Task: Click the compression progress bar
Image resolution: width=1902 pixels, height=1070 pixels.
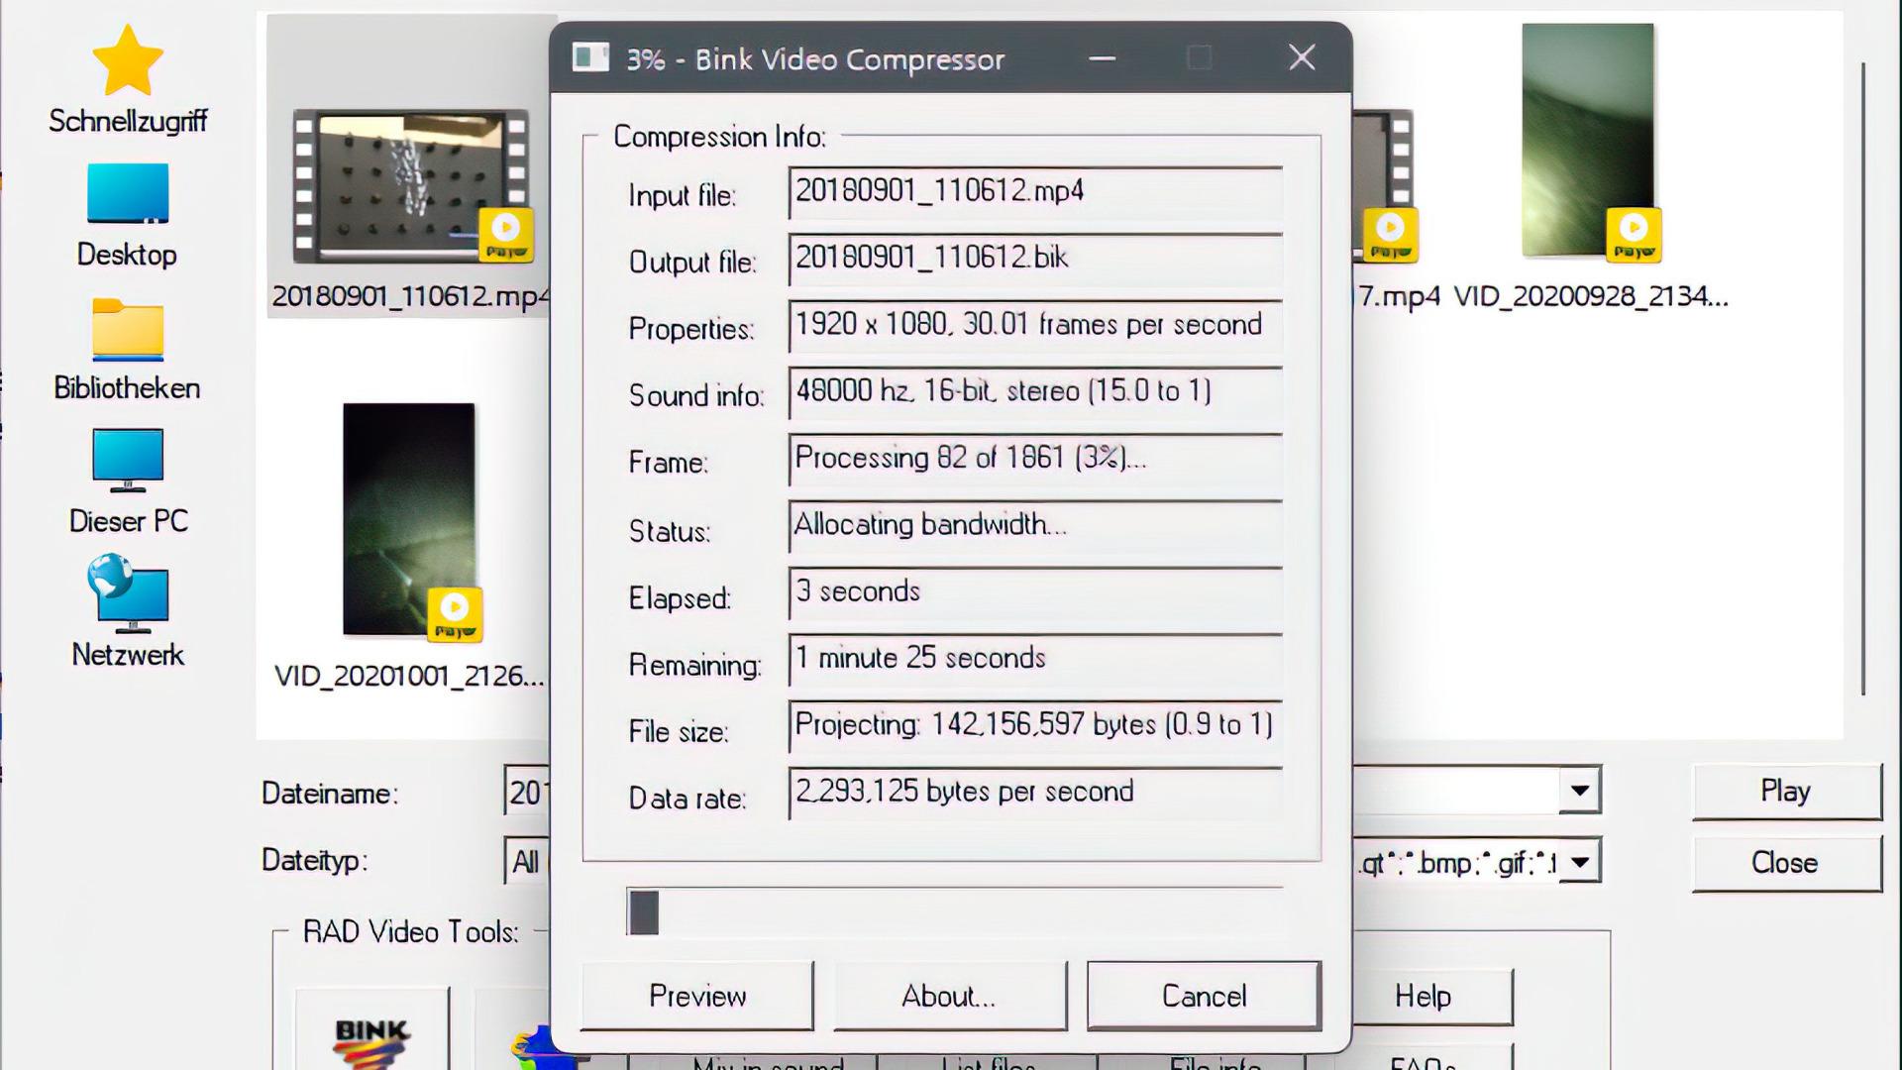Action: pyautogui.click(x=955, y=912)
